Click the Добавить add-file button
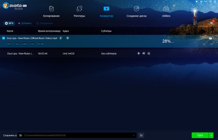The width and height of the screenshot is (218, 140). 25,23
